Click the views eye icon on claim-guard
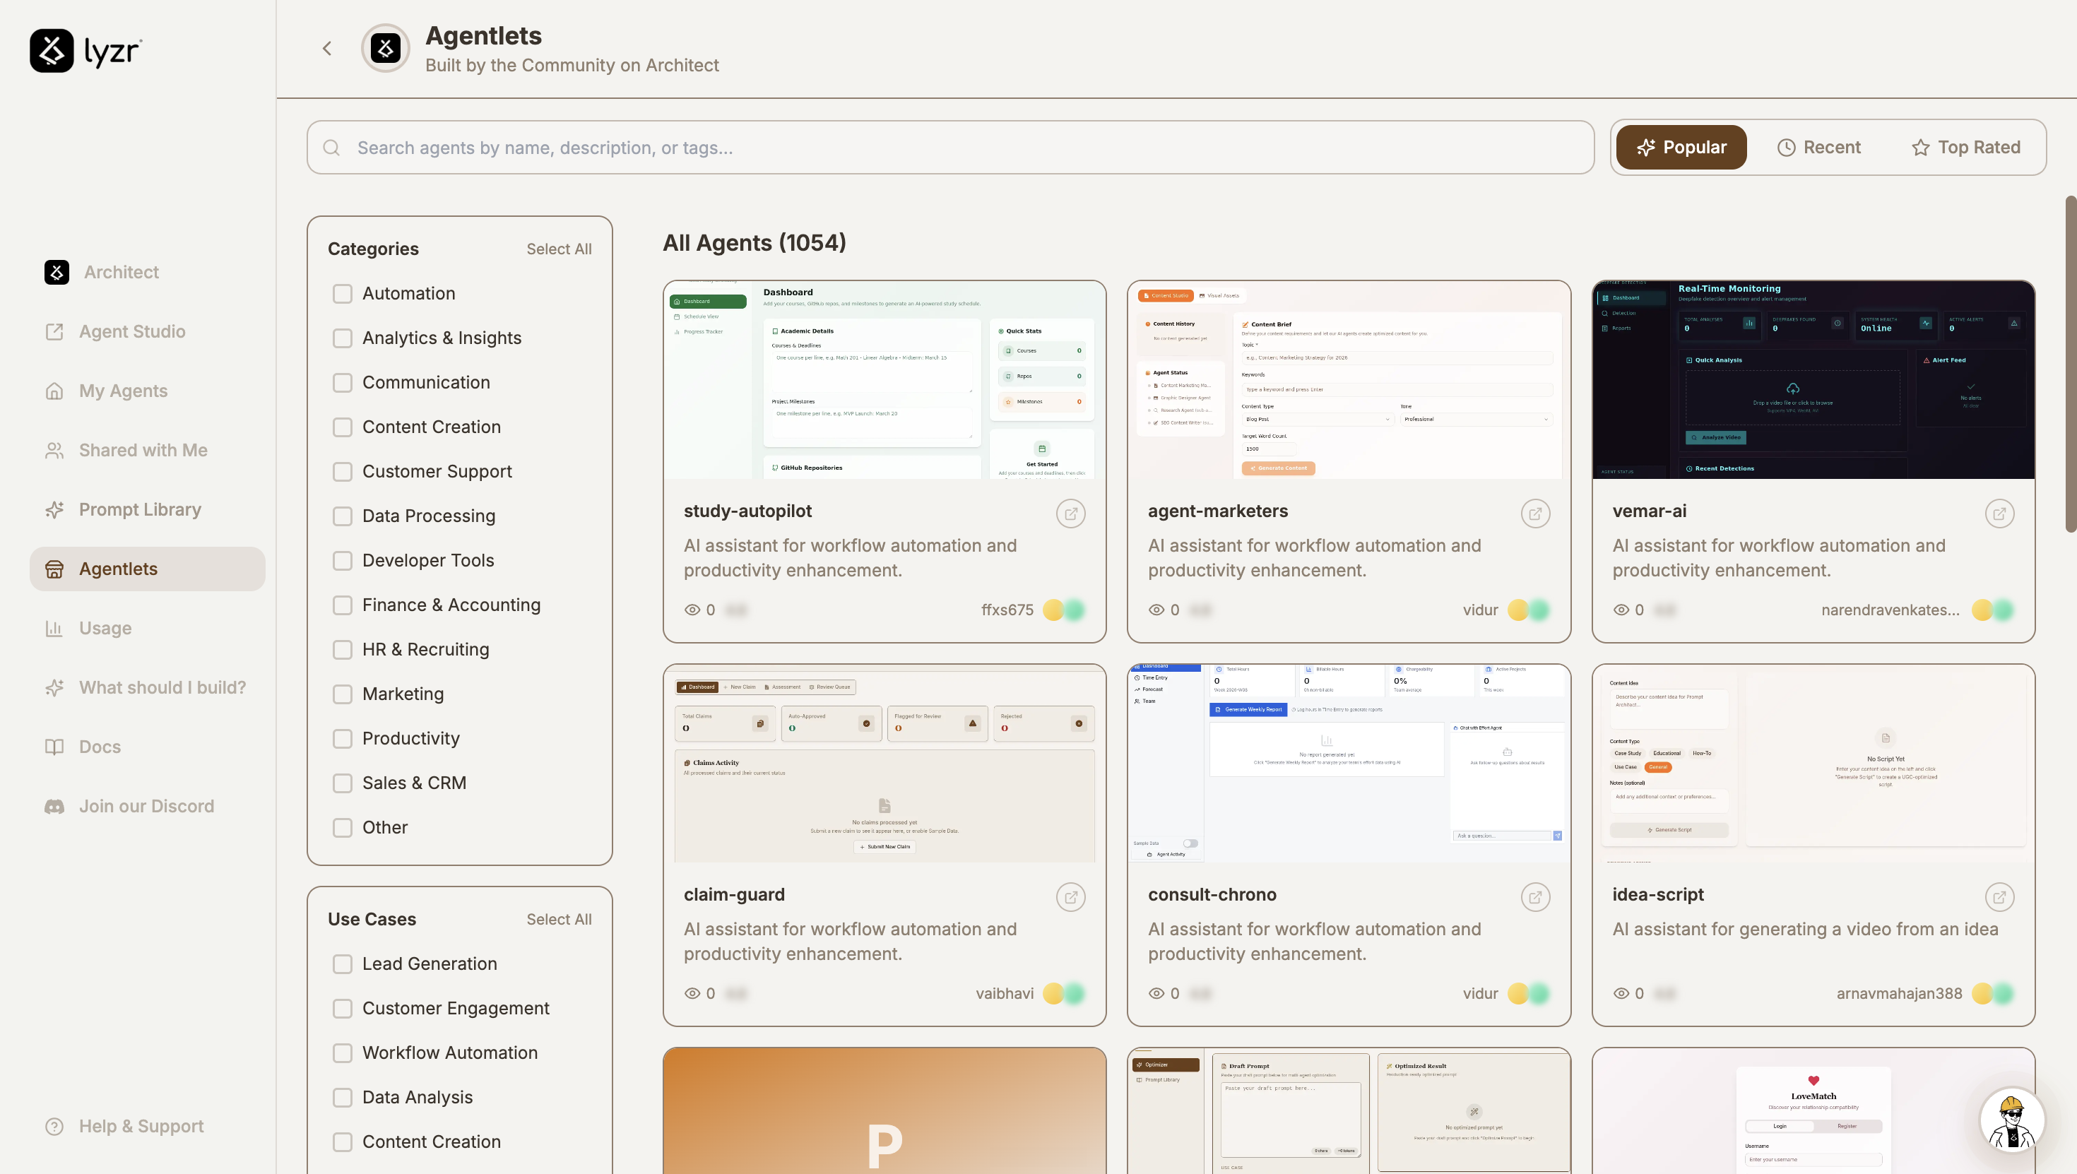 (692, 994)
